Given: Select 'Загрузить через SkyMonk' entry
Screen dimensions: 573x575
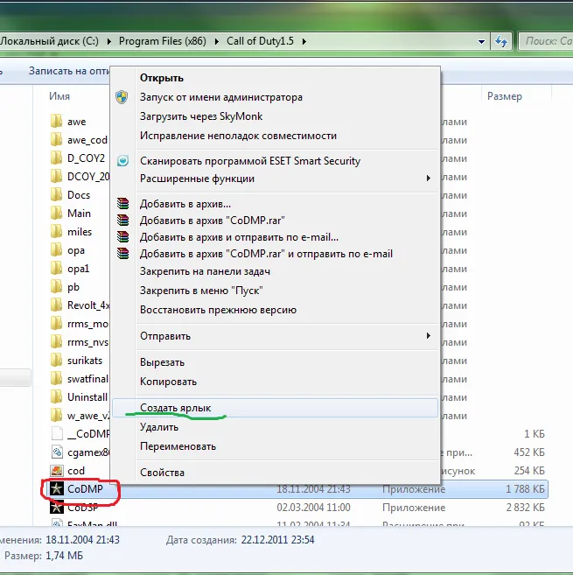Looking at the screenshot, I should pos(275,116).
